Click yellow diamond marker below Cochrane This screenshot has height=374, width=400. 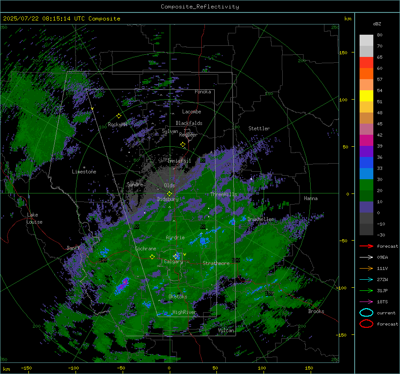[x=152, y=257]
